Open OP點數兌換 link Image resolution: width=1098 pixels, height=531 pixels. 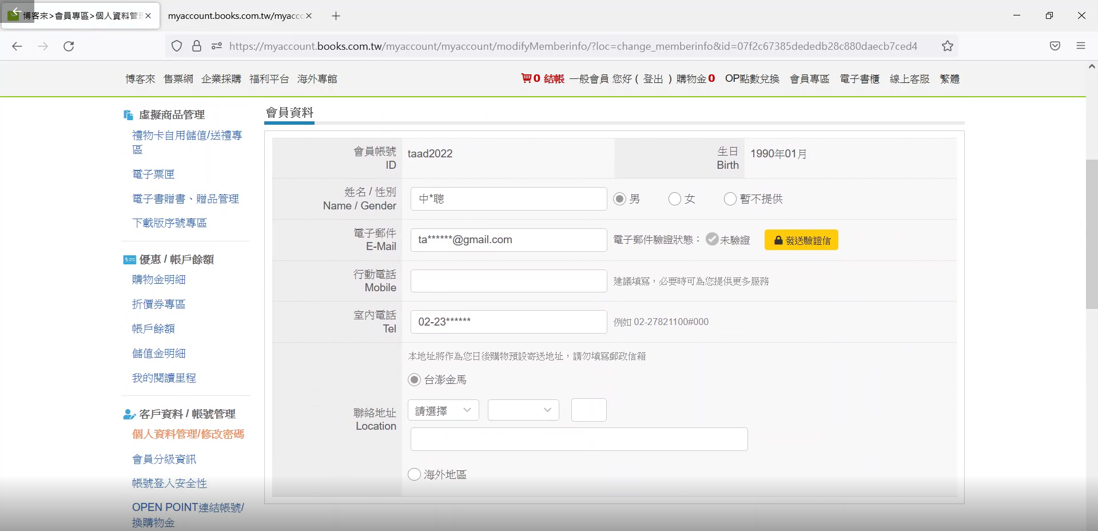pos(752,79)
